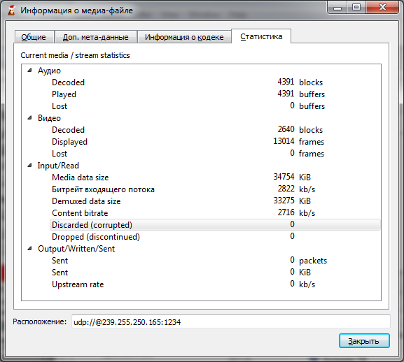Click the Current media / stream statistics label
The width and height of the screenshot is (404, 362).
75,55
